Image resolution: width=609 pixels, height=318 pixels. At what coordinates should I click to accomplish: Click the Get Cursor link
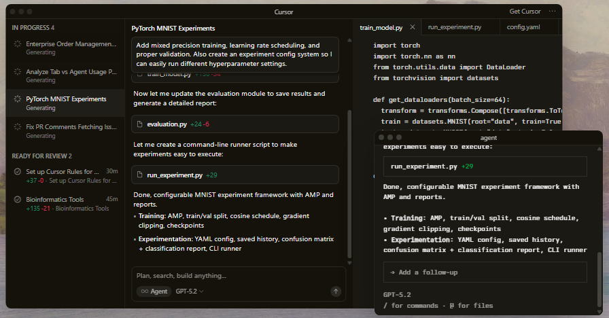pyautogui.click(x=525, y=12)
